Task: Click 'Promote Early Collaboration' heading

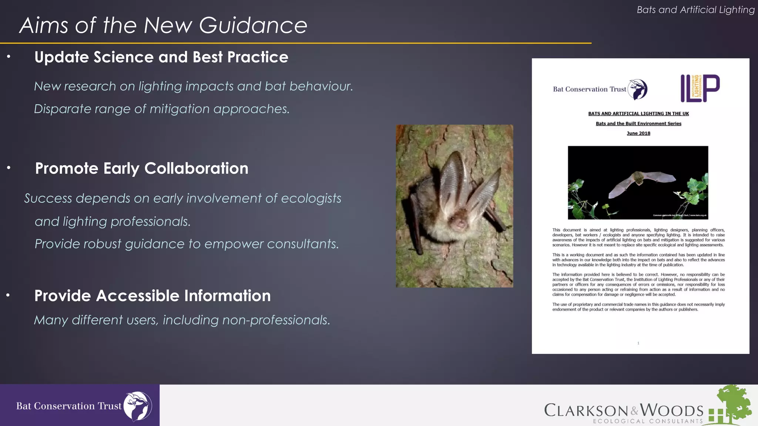Action: click(141, 168)
